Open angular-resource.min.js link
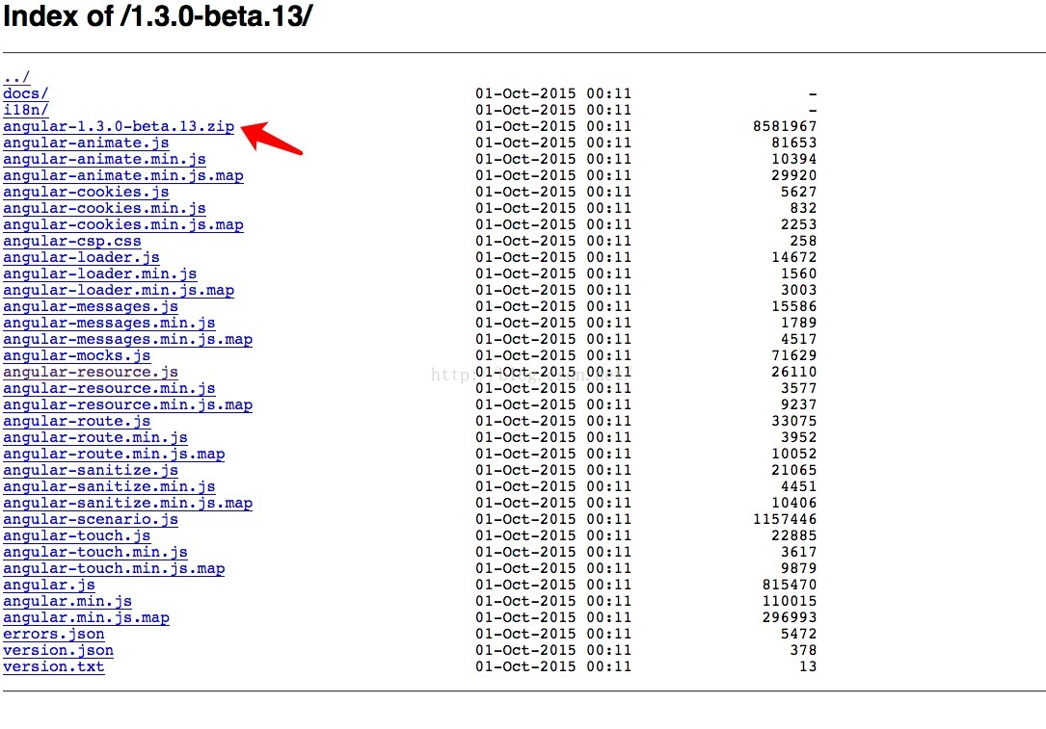The width and height of the screenshot is (1046, 729). (x=109, y=388)
